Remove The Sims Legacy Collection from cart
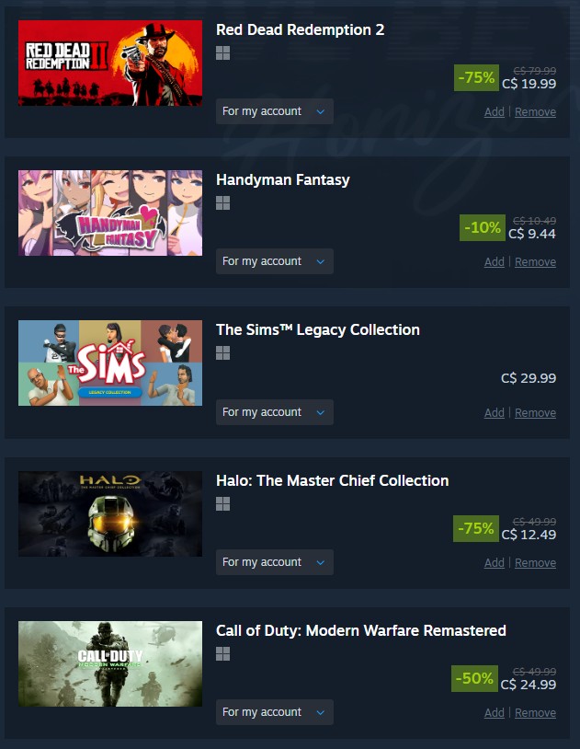 coord(535,413)
